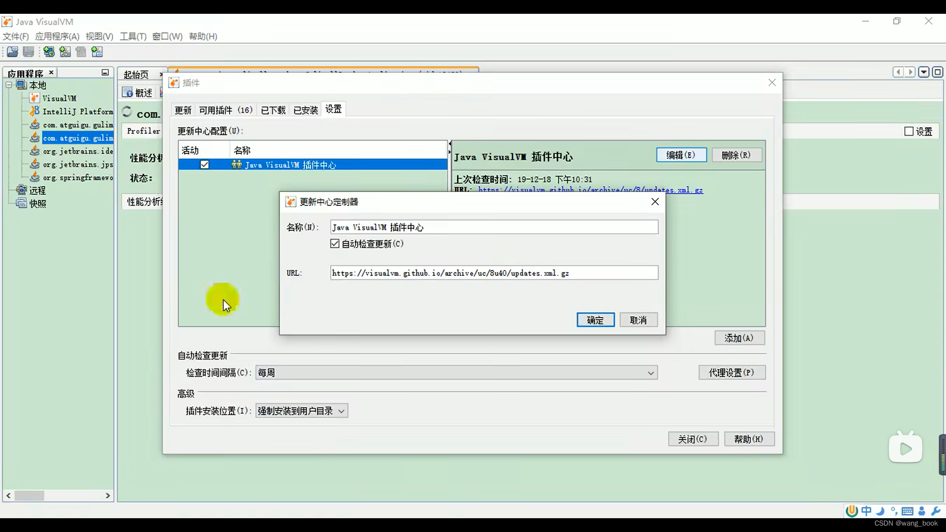This screenshot has height=532, width=946.
Task: Collapse the 本地 (Local) tree node
Action: click(x=9, y=85)
